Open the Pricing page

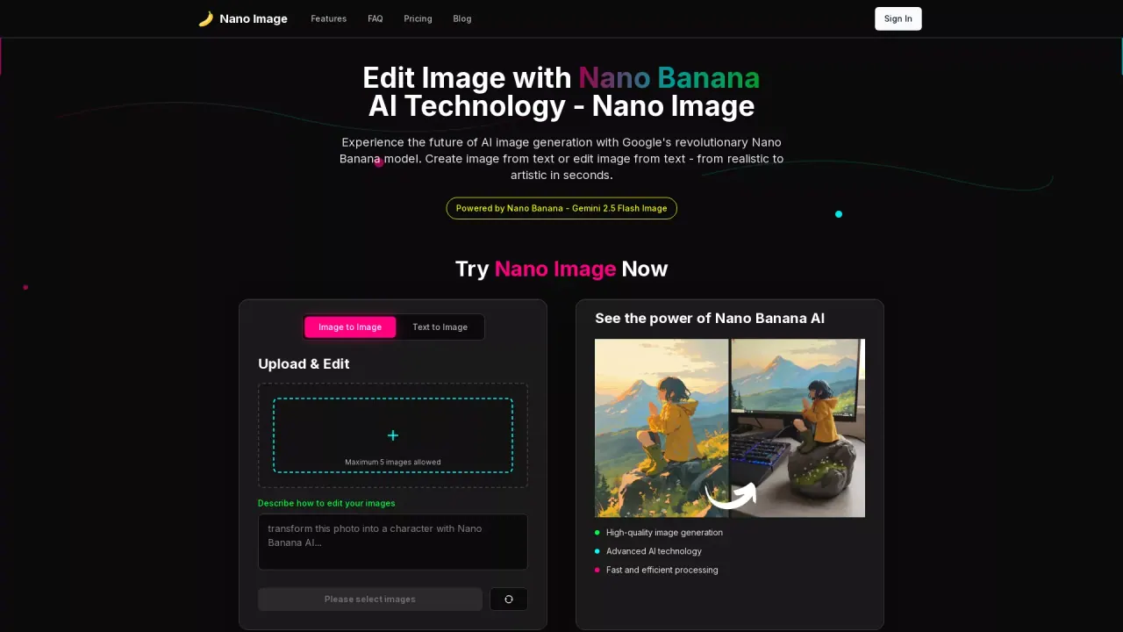click(x=418, y=18)
